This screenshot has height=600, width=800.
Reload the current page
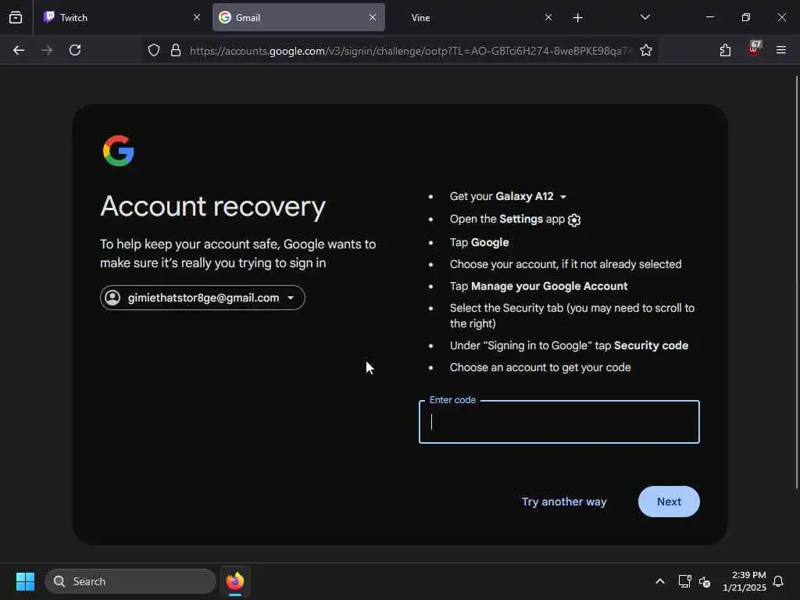[x=75, y=50]
